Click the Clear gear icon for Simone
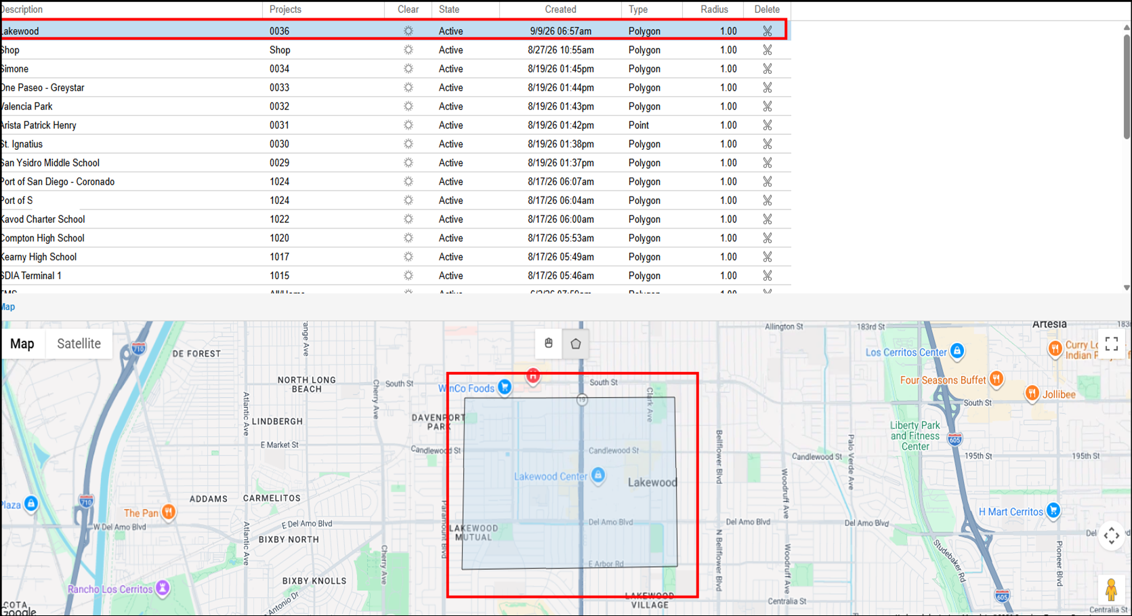The height and width of the screenshot is (616, 1132). click(408, 69)
